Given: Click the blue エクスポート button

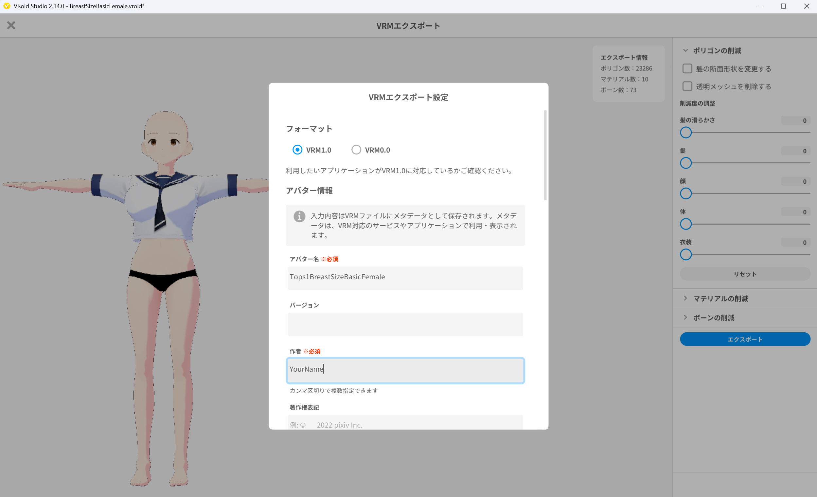Looking at the screenshot, I should (745, 339).
